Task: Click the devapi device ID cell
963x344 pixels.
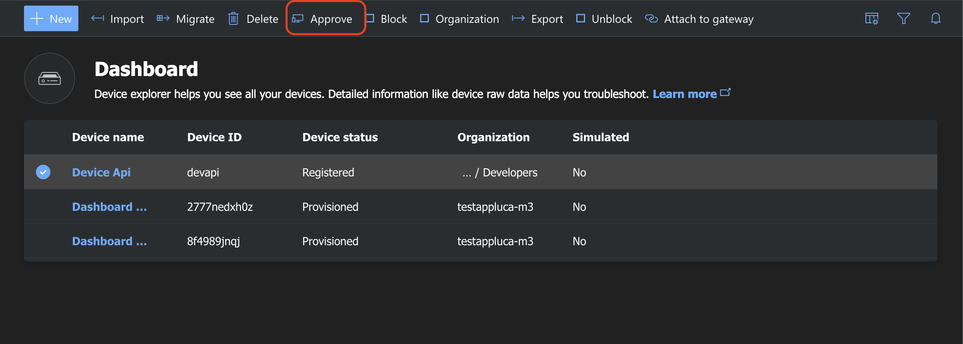Action: [203, 172]
